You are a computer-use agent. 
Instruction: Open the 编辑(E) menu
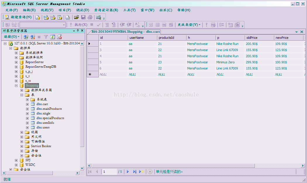tap(29, 10)
